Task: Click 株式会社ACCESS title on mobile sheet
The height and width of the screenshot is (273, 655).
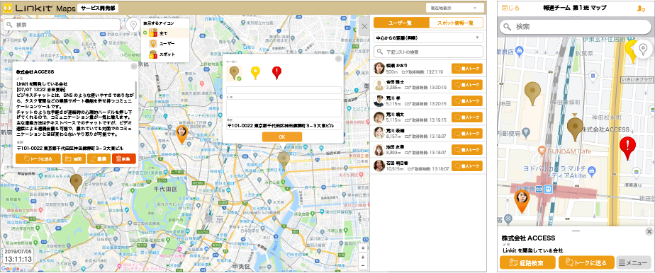Action: click(x=527, y=238)
